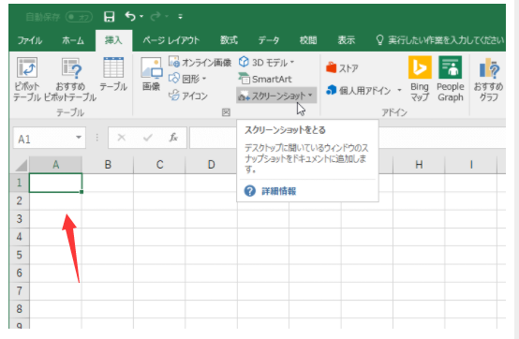Insert an Online Picture (オンライン画像)
This screenshot has width=519, height=339.
point(200,62)
